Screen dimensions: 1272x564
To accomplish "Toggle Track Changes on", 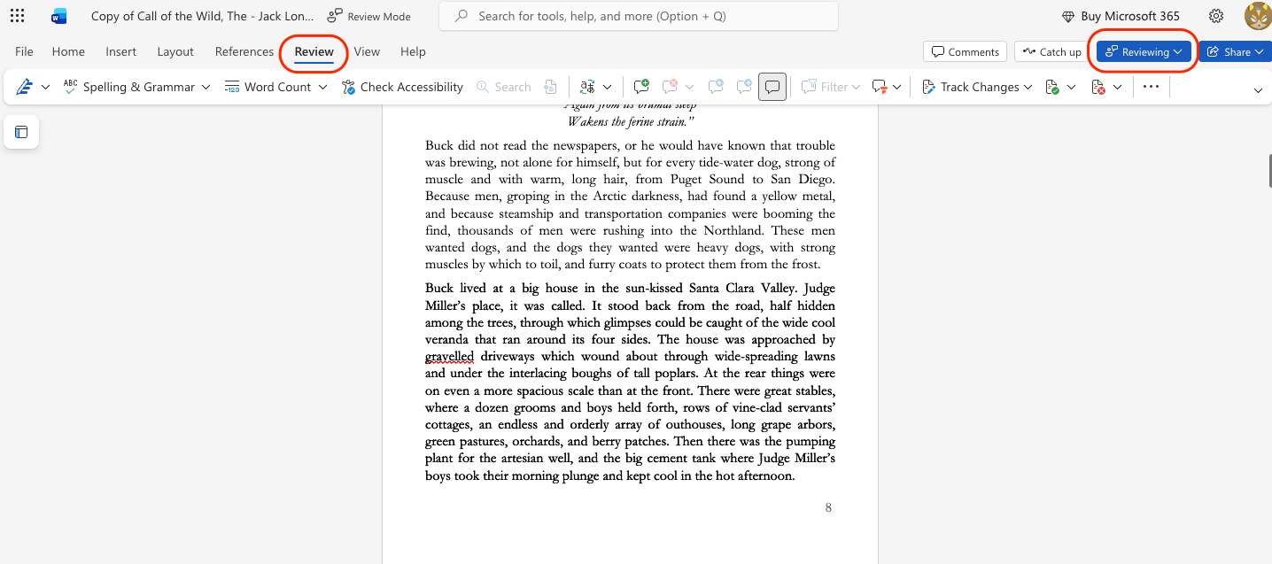I will 970,87.
